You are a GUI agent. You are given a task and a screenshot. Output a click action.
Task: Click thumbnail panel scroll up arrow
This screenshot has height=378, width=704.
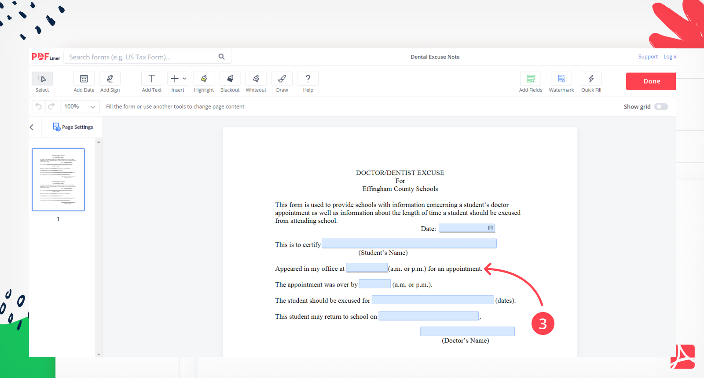99,142
